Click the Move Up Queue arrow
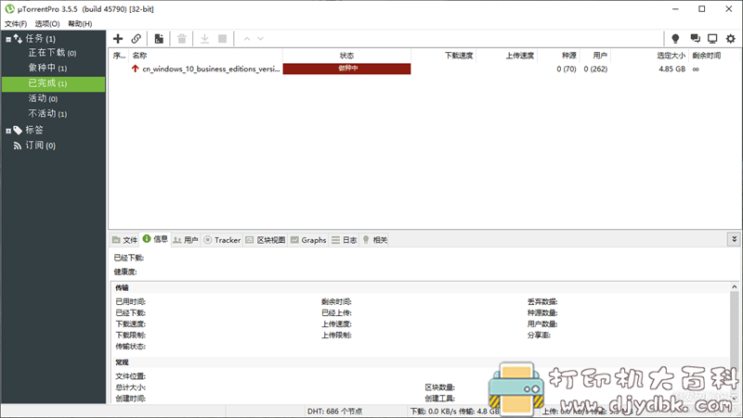Image resolution: width=743 pixels, height=418 pixels. [247, 39]
